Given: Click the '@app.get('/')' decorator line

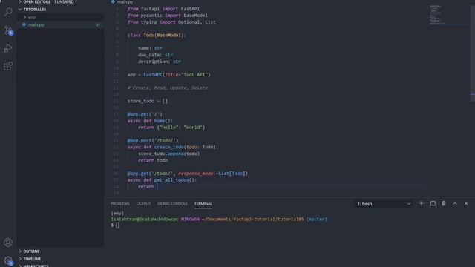Looking at the screenshot, I should pos(145,114).
